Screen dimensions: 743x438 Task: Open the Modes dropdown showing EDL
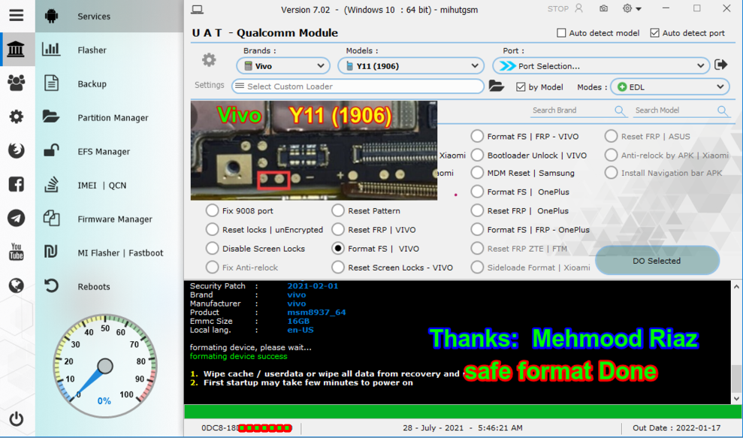[x=669, y=86]
